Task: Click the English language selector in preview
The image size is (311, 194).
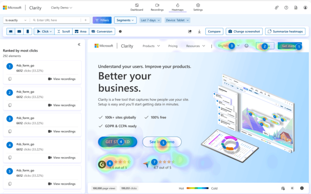Action: pos(229,46)
